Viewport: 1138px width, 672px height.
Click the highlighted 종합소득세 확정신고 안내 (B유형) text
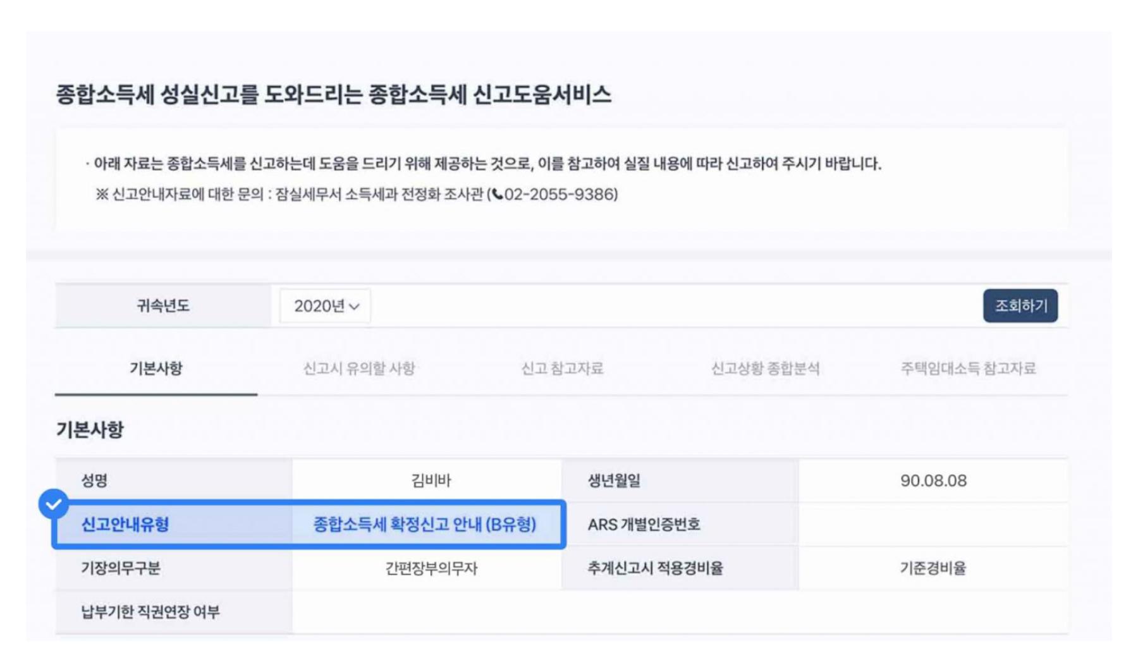pos(425,525)
